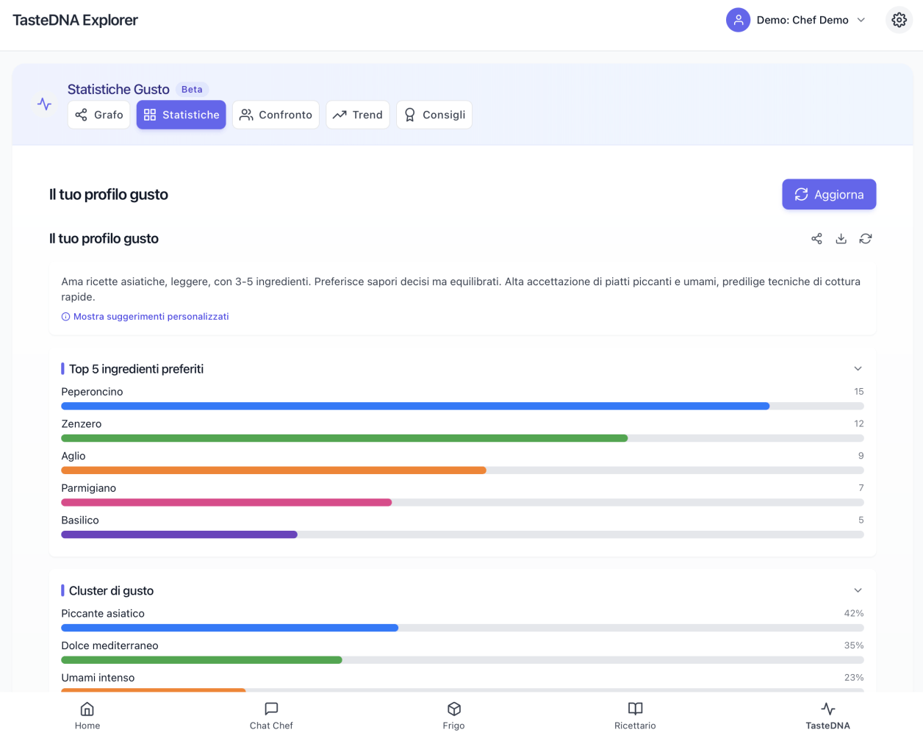Open Ricettario in bottom navigation
Screen dimensions: 923x741
(x=635, y=715)
